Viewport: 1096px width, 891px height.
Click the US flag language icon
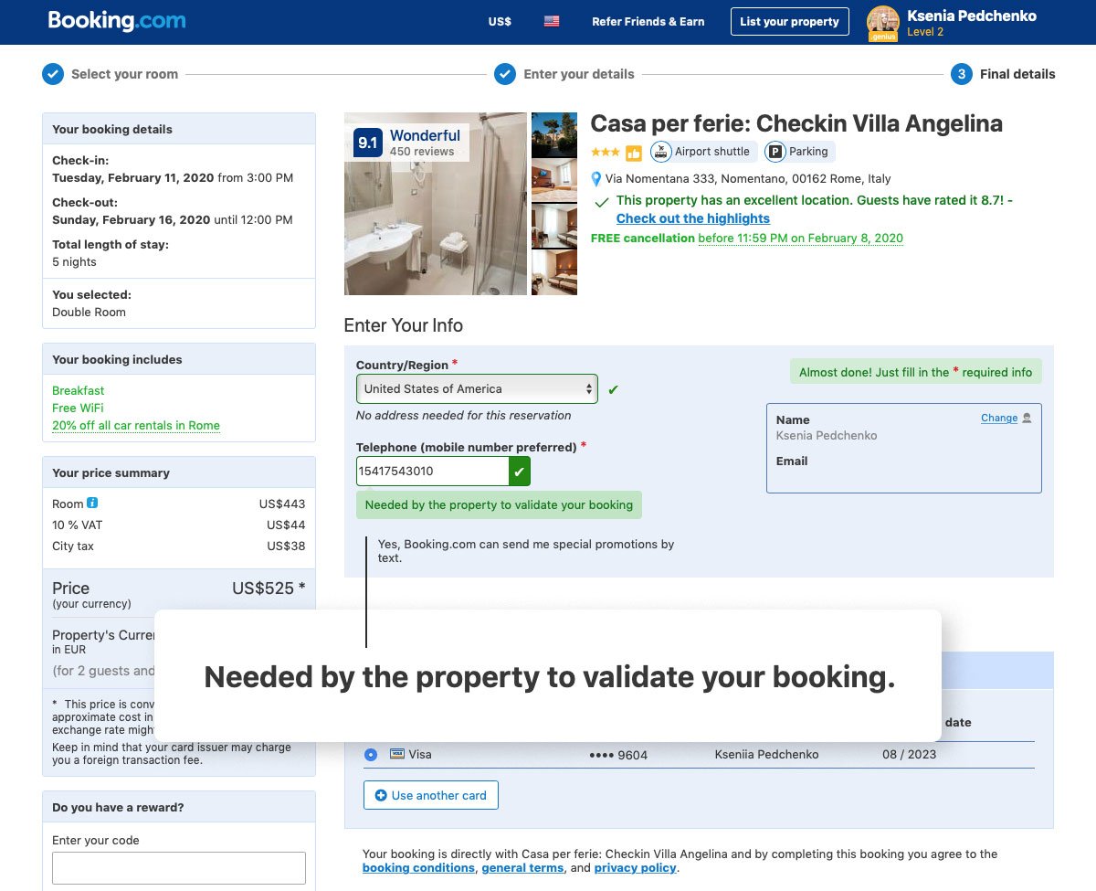(x=552, y=21)
